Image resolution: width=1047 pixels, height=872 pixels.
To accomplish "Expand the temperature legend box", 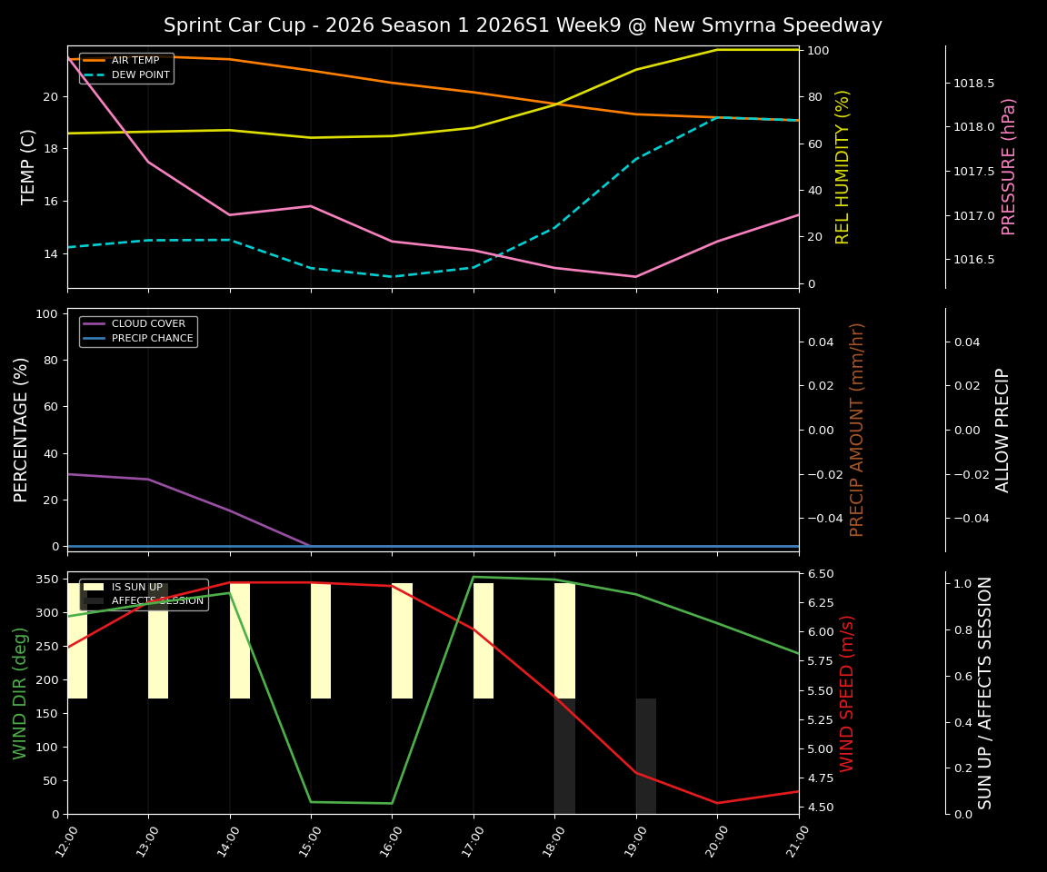I will [125, 67].
